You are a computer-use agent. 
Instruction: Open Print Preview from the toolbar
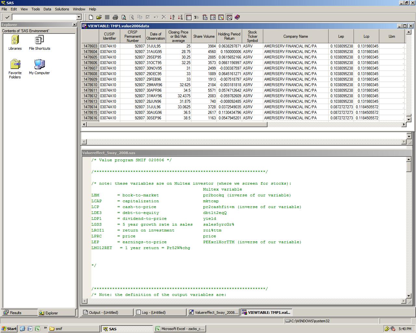124,17
